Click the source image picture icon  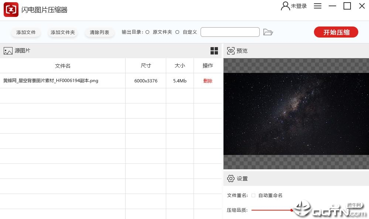coord(8,51)
